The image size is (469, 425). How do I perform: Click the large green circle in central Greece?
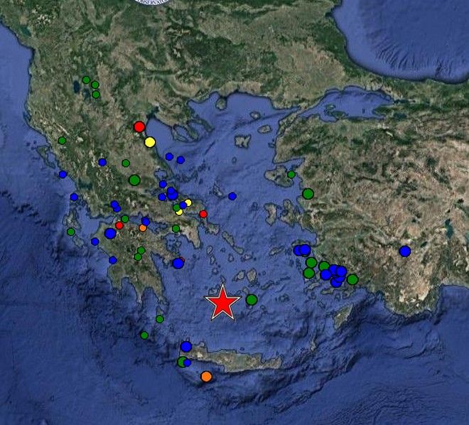click(x=134, y=180)
